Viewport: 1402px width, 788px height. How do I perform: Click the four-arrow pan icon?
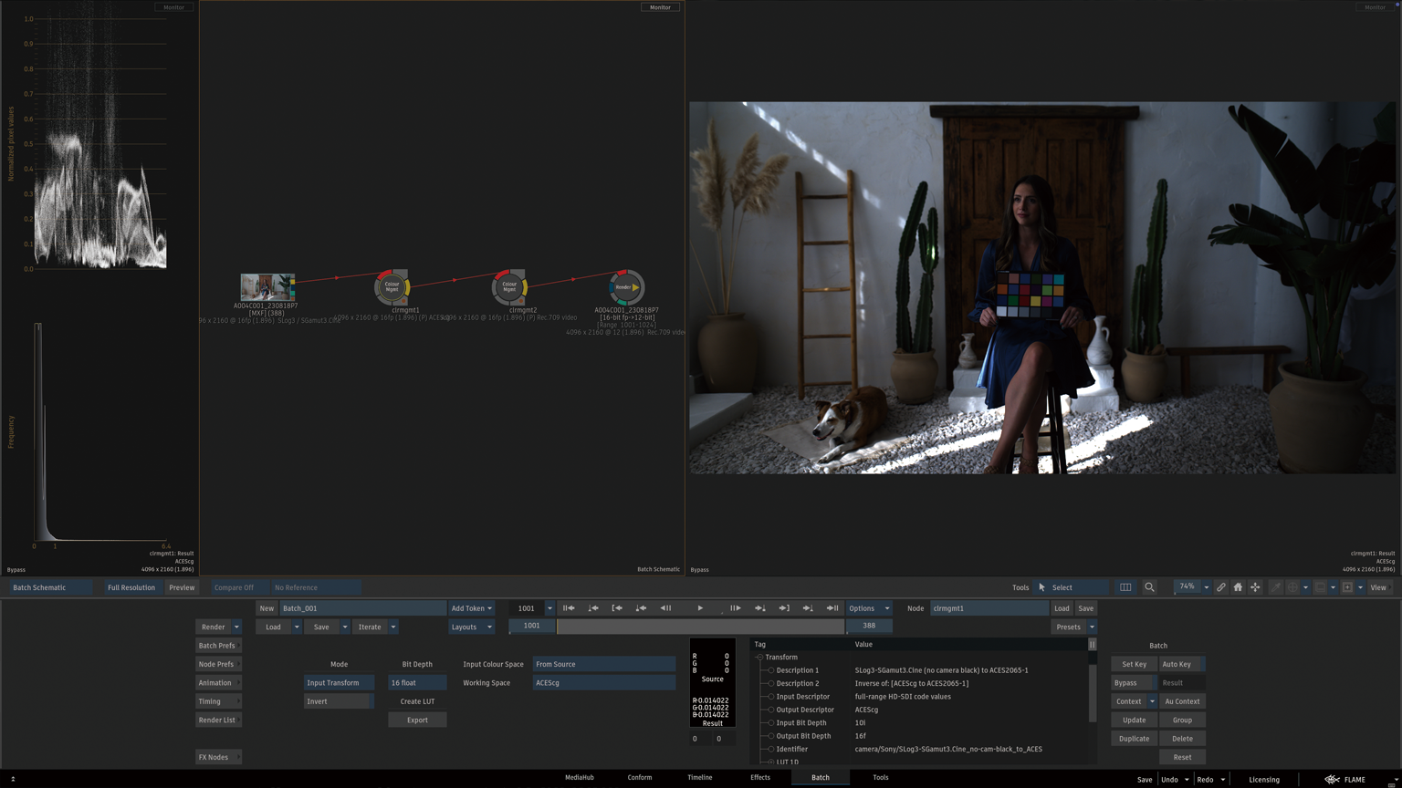[x=1255, y=587]
